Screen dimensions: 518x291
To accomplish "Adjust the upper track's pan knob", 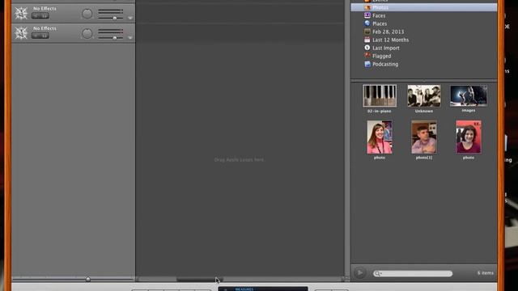I will (x=87, y=14).
